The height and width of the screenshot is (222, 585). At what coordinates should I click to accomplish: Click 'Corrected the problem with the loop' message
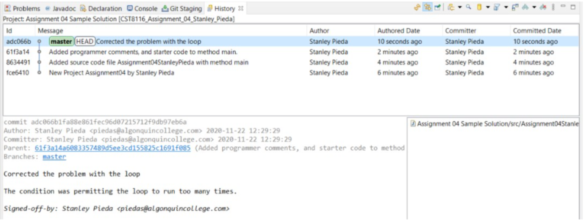[x=149, y=42]
